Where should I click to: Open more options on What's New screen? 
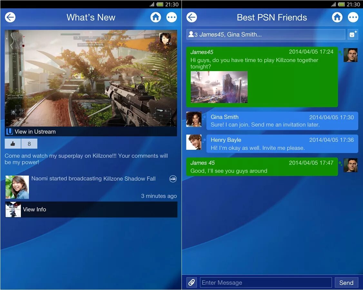click(x=172, y=17)
